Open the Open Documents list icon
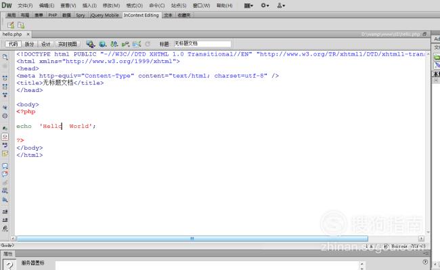This screenshot has height=270, width=440. tap(5, 57)
